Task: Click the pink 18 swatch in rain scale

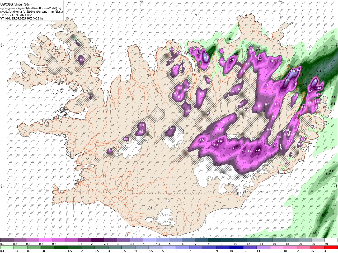Action: pos(291,247)
